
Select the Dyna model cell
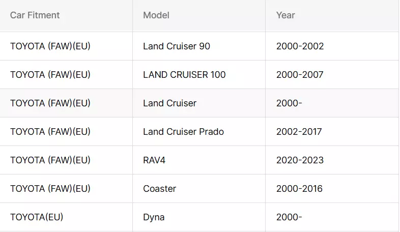199,217
